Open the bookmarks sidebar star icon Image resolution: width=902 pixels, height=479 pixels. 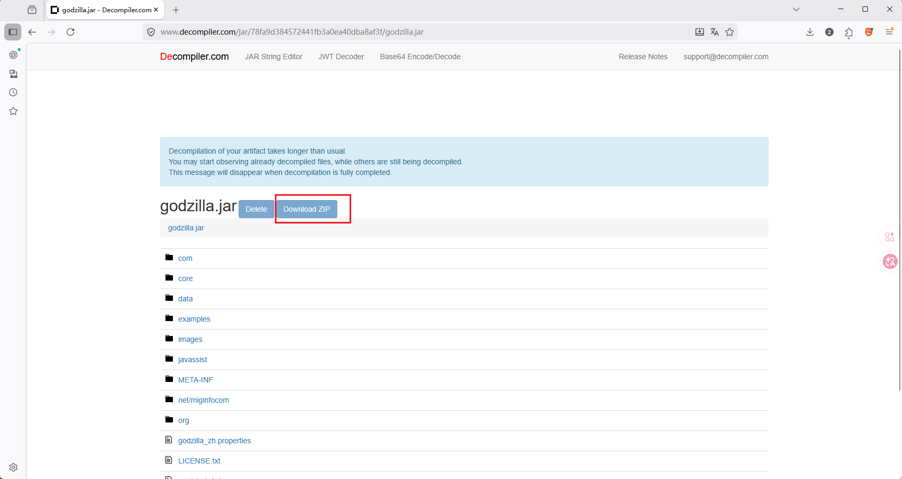13,111
